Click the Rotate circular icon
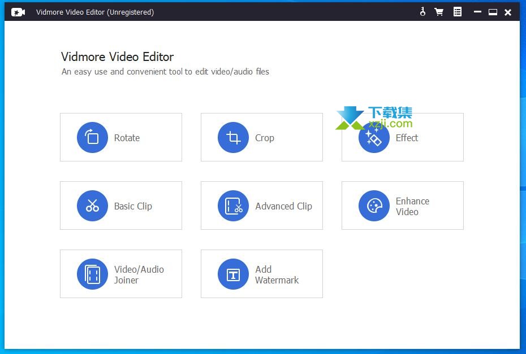The image size is (526, 354). point(92,137)
